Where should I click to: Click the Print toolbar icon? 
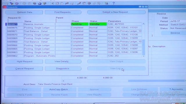click(40, 3)
